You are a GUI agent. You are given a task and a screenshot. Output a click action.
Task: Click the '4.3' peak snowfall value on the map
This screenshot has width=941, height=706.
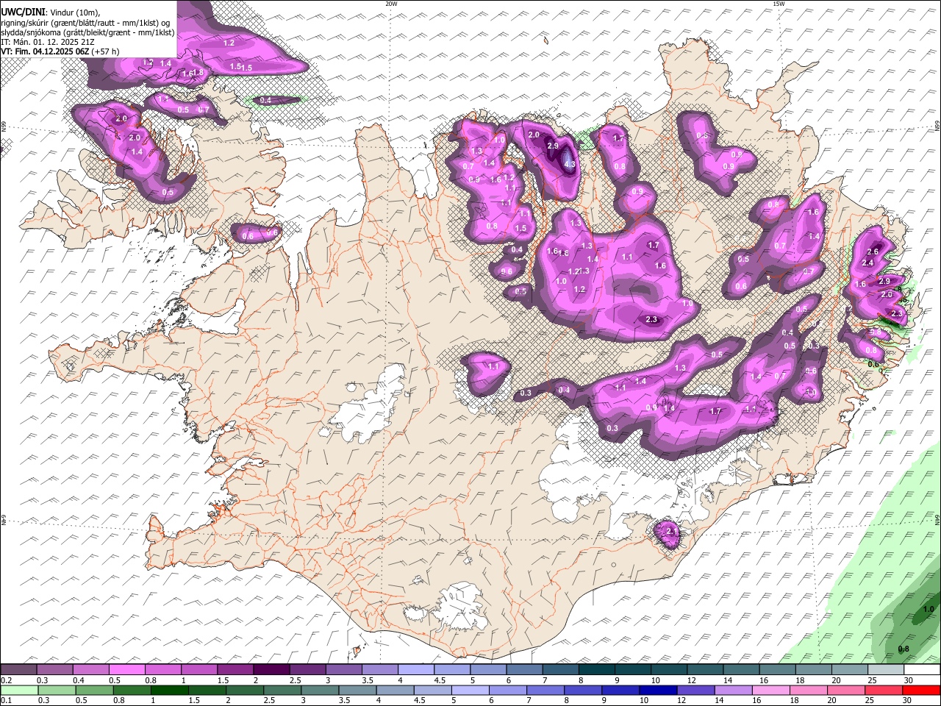570,164
